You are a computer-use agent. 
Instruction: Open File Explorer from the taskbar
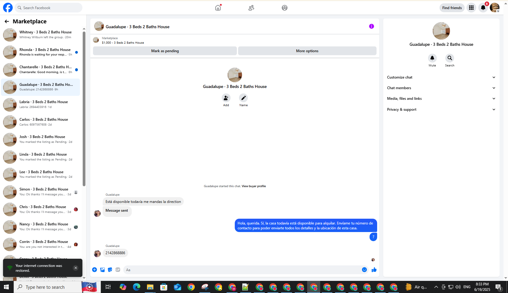click(x=150, y=287)
